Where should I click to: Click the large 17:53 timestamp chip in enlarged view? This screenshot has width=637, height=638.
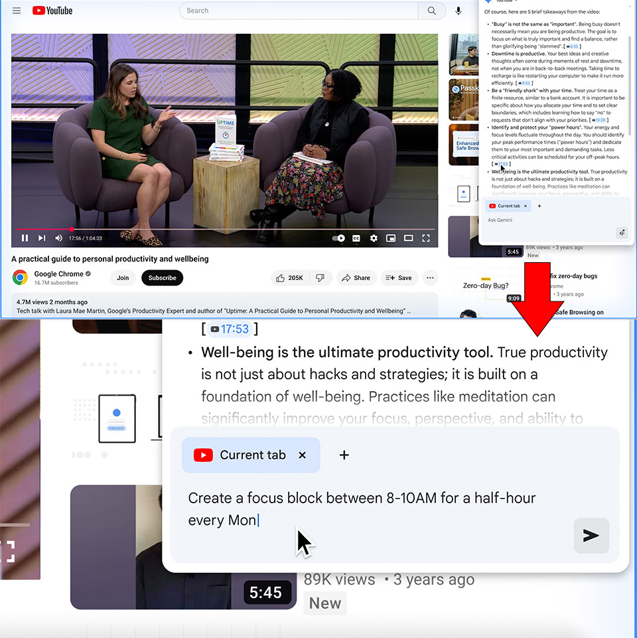pyautogui.click(x=230, y=329)
